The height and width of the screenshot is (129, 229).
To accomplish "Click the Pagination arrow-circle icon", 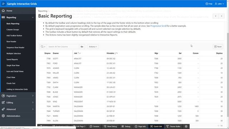I will 3,96.
